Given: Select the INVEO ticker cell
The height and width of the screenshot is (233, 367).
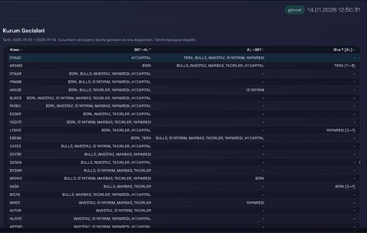Looking at the screenshot, I should pyautogui.click(x=15, y=203).
